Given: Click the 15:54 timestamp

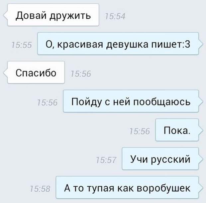Looking at the screenshot, I should tap(115, 17).
